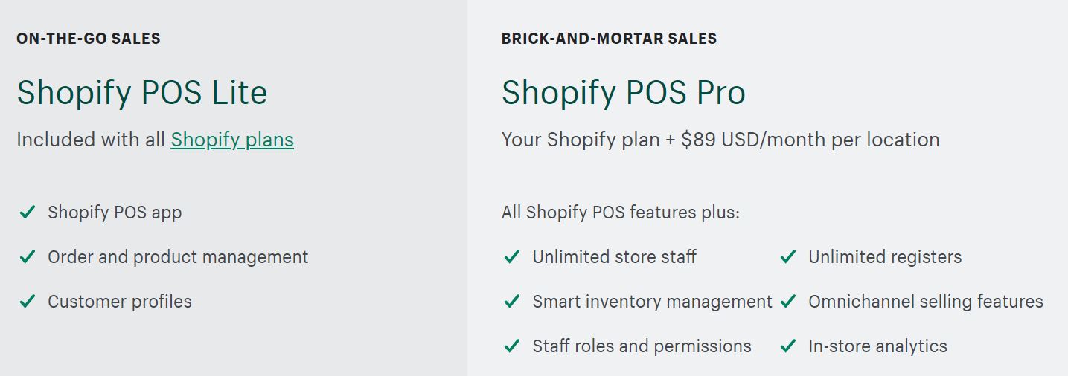The image size is (1068, 376).
Task: Select the Shopify POS Lite heading
Action: coord(142,93)
